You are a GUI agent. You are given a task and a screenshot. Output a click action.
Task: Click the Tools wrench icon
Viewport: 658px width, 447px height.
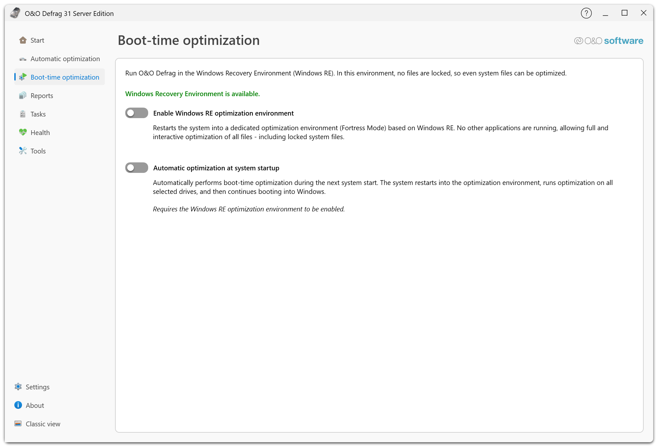pyautogui.click(x=23, y=151)
